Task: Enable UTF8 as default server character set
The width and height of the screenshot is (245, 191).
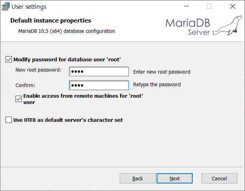Action: (x=9, y=120)
